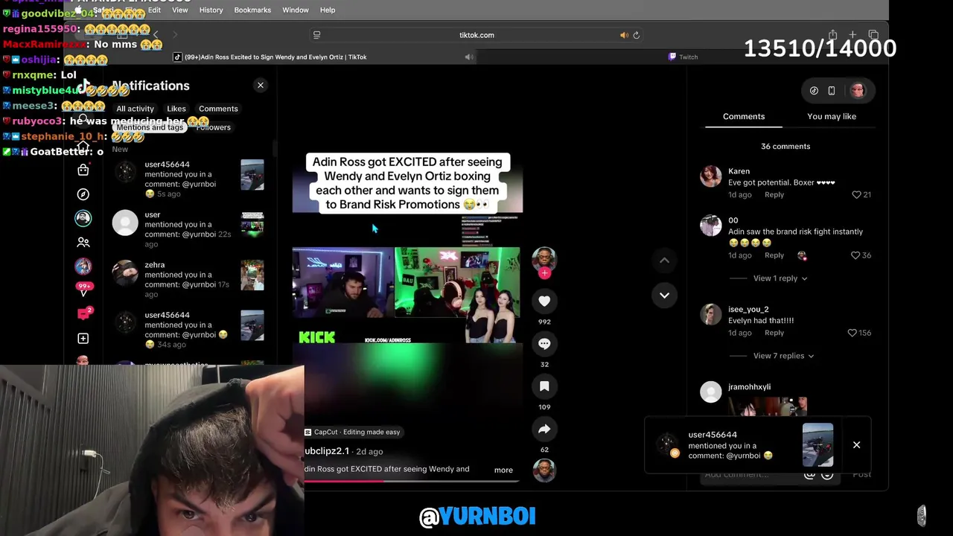Open the Bookmarks menu
Screen dimensions: 953x536
[252, 10]
